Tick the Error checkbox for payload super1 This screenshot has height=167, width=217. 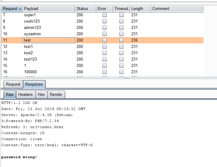(x=105, y=15)
